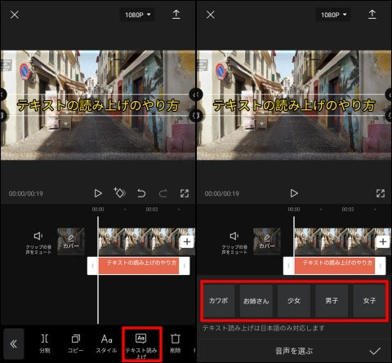Select the orange text clip in left timeline
The height and width of the screenshot is (363, 392).
(x=139, y=266)
